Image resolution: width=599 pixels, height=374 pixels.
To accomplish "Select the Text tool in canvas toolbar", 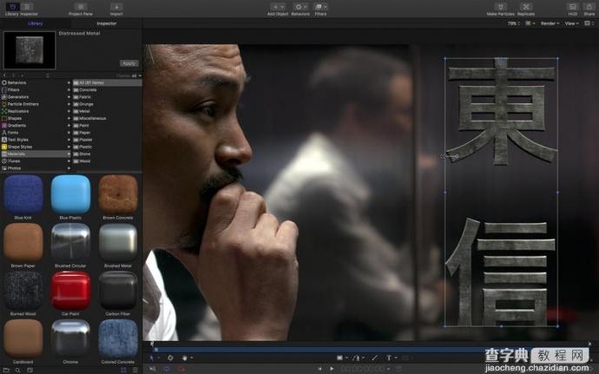I will click(388, 358).
